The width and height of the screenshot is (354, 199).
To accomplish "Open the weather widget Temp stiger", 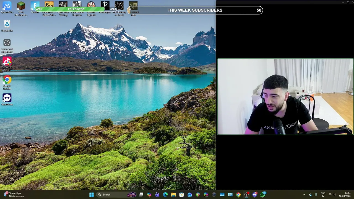I will click(x=14, y=195).
